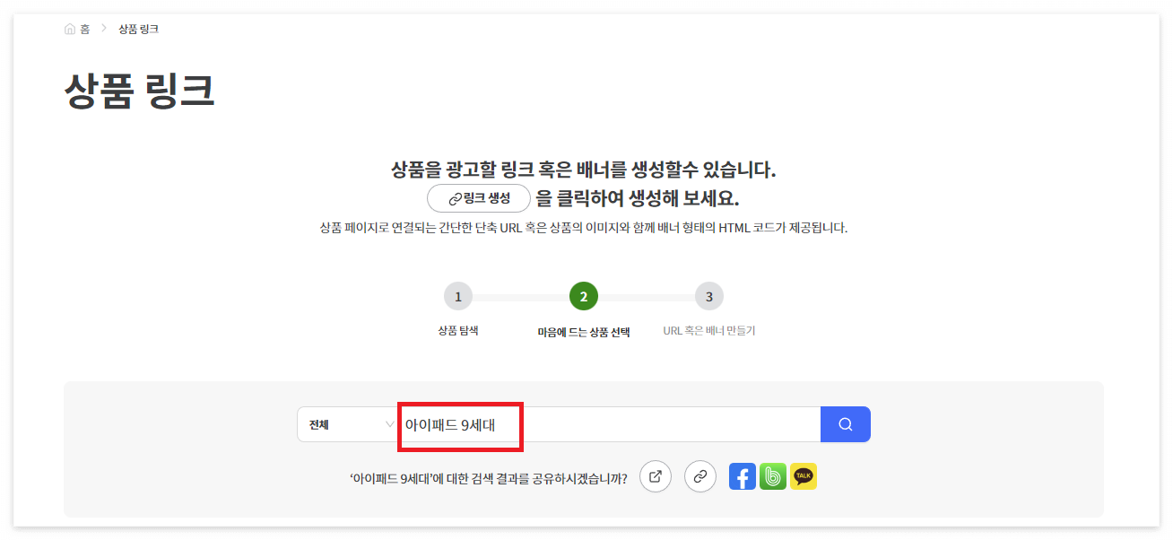Open the 상품 링크 breadcrumb link
Screen dimensions: 1173x540
click(138, 29)
